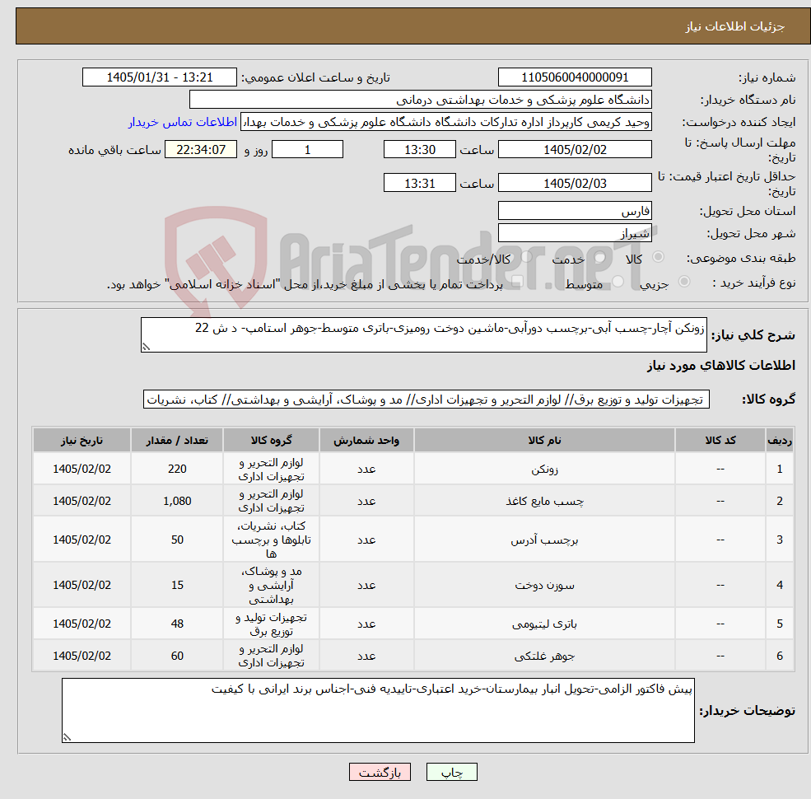Click the buyer organization name field
This screenshot has height=799, width=811.
click(x=420, y=100)
